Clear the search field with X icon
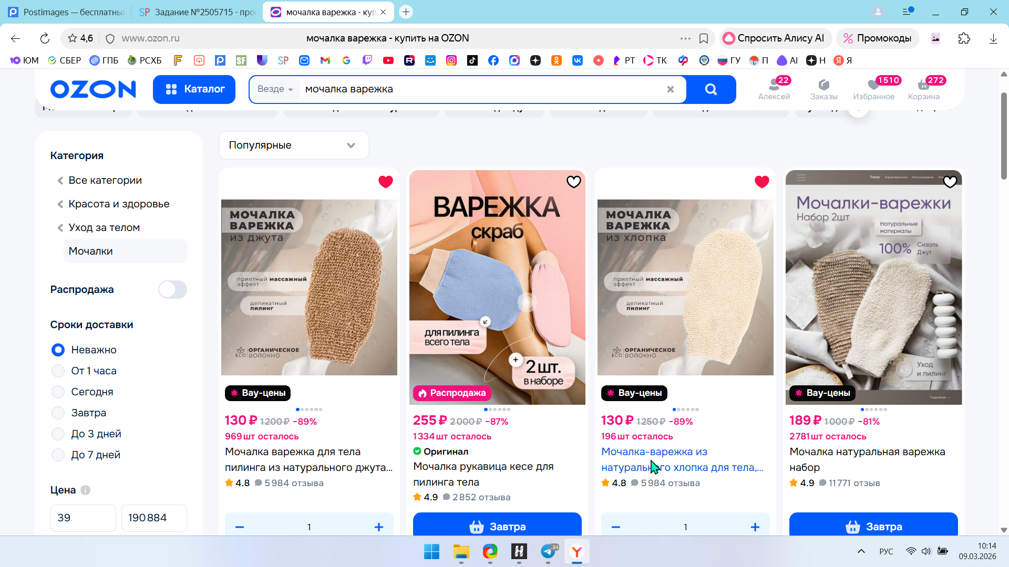Viewport: 1009px width, 567px height. click(x=670, y=89)
